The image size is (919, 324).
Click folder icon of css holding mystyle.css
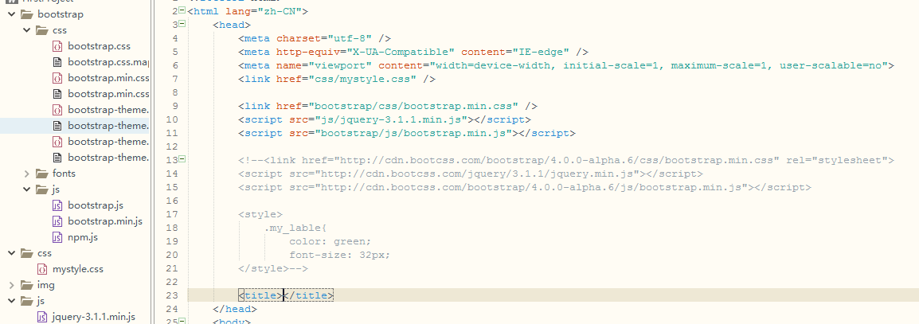27,253
